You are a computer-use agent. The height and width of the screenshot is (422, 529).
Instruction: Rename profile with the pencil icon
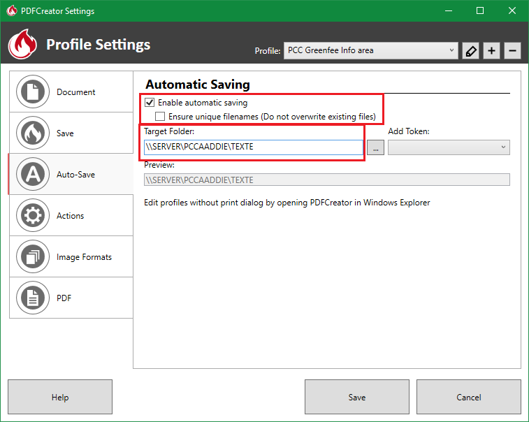[471, 51]
